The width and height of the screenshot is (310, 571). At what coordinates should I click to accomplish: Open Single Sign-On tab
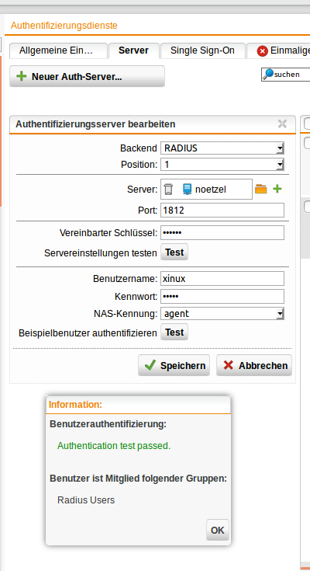click(x=203, y=50)
